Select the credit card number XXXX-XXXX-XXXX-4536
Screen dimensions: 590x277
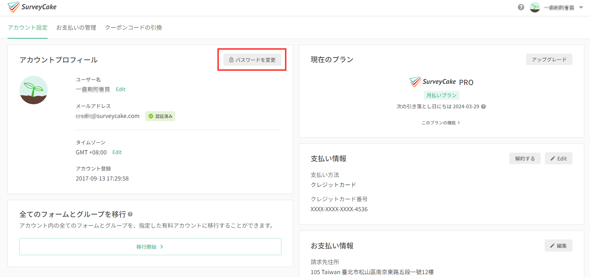(x=339, y=209)
